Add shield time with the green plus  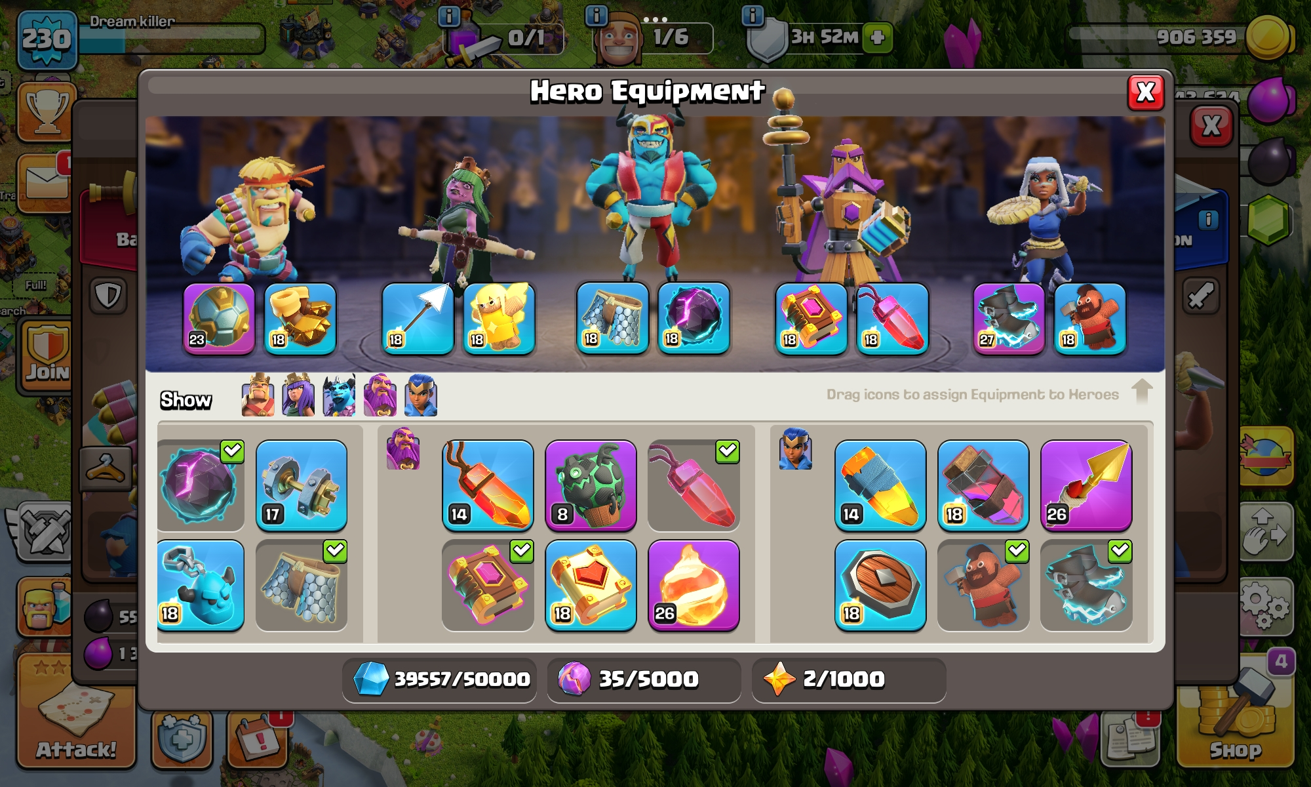pos(878,37)
